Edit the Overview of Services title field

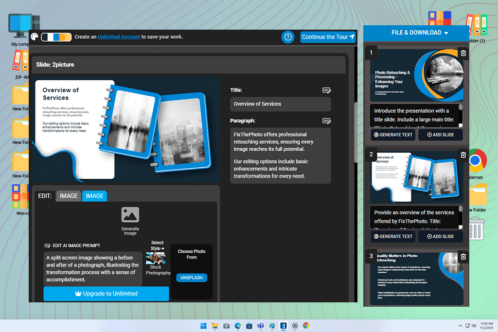click(281, 104)
